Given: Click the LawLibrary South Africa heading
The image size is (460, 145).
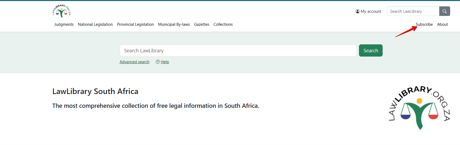Looking at the screenshot, I should click(95, 91).
